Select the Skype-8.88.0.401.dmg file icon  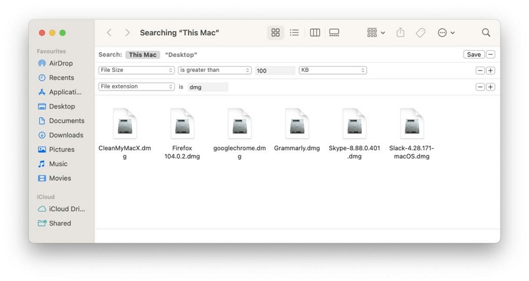pyautogui.click(x=354, y=124)
